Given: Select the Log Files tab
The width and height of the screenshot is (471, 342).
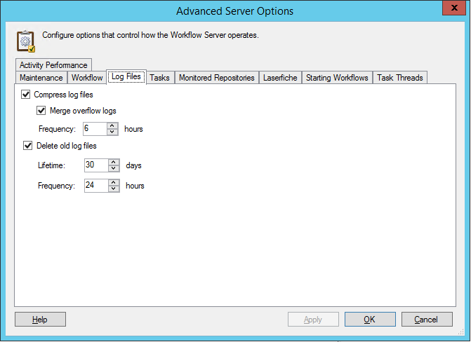Looking at the screenshot, I should pos(126,77).
